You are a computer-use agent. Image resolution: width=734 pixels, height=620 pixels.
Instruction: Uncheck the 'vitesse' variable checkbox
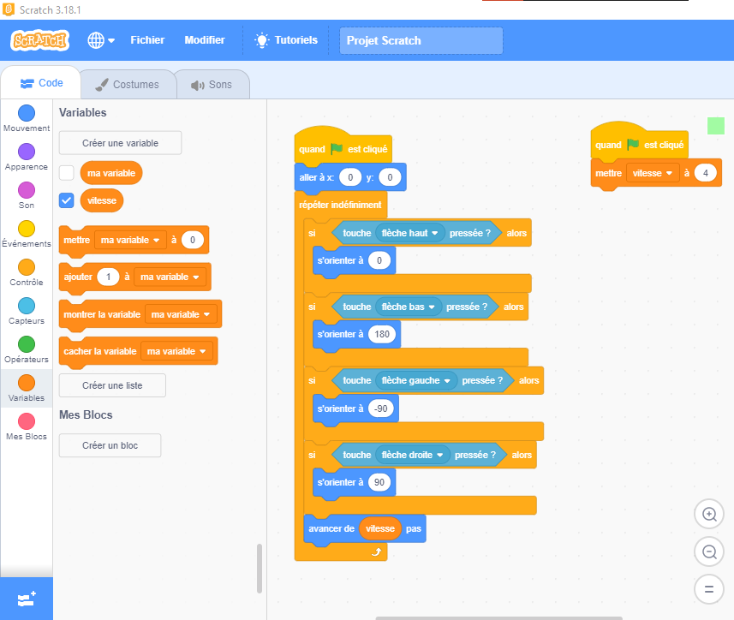pos(67,200)
